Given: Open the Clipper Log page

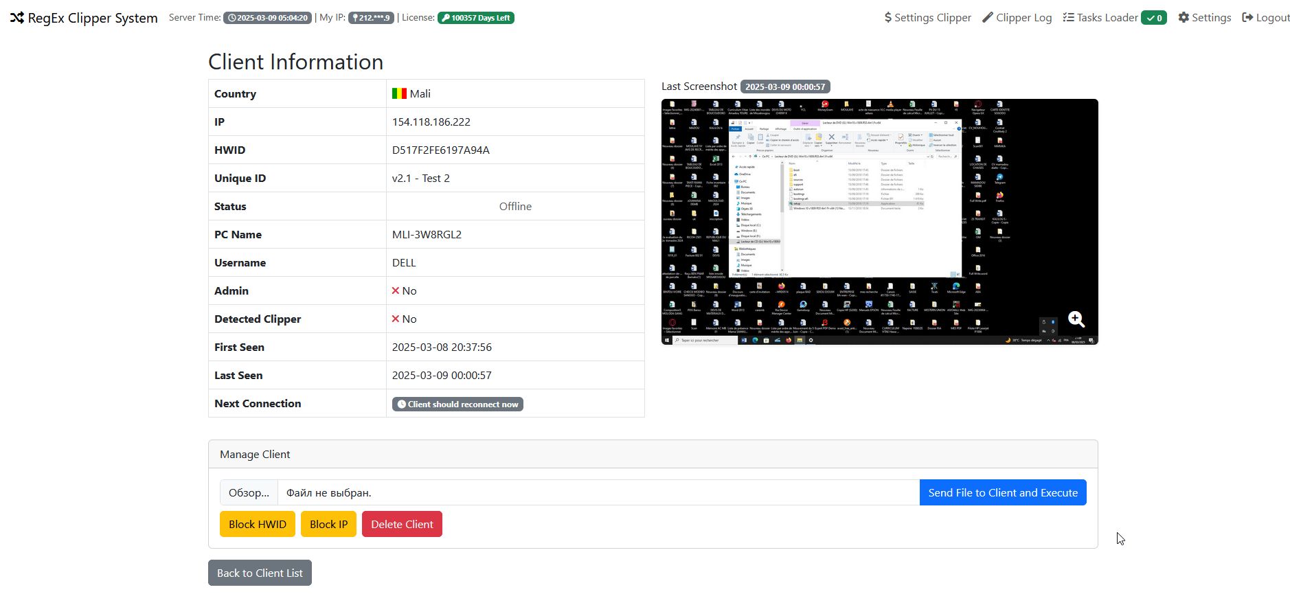Looking at the screenshot, I should click(x=1017, y=18).
